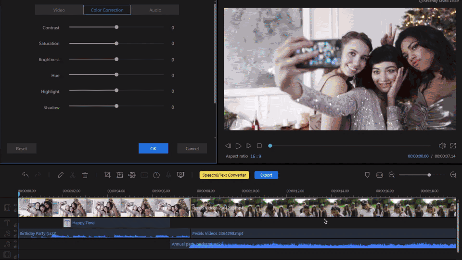Screen dimensions: 462x260
Task: Click the timeline zoom slider handle
Action: [429, 175]
